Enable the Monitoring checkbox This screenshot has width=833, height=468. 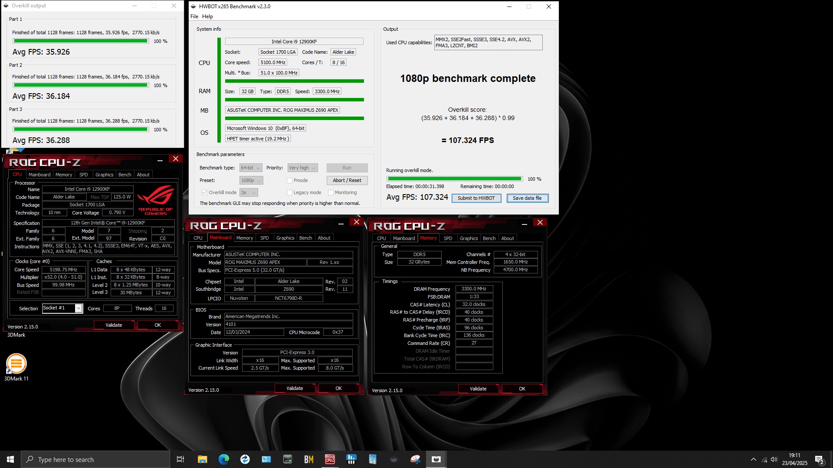coord(331,193)
